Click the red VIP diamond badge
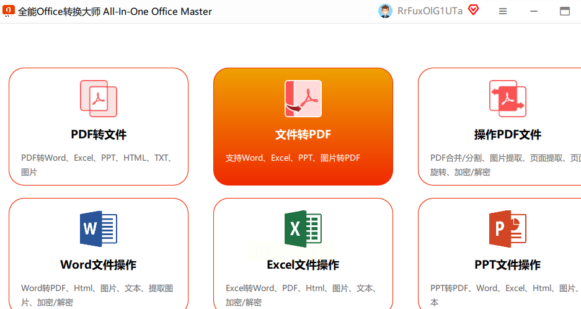Image resolution: width=581 pixels, height=309 pixels. [474, 10]
